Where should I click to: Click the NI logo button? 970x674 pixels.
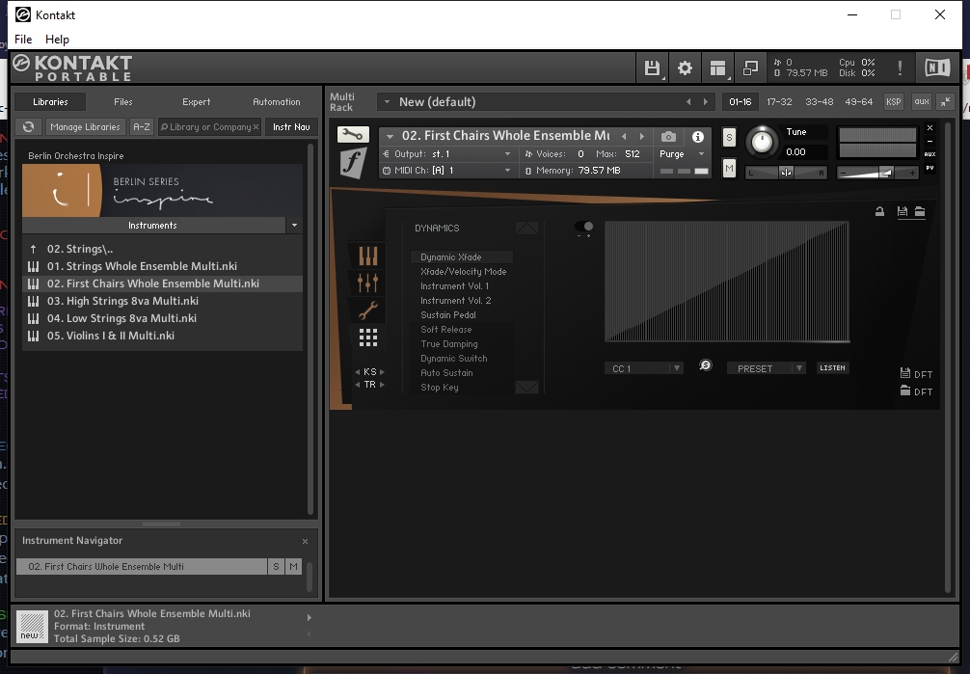937,67
